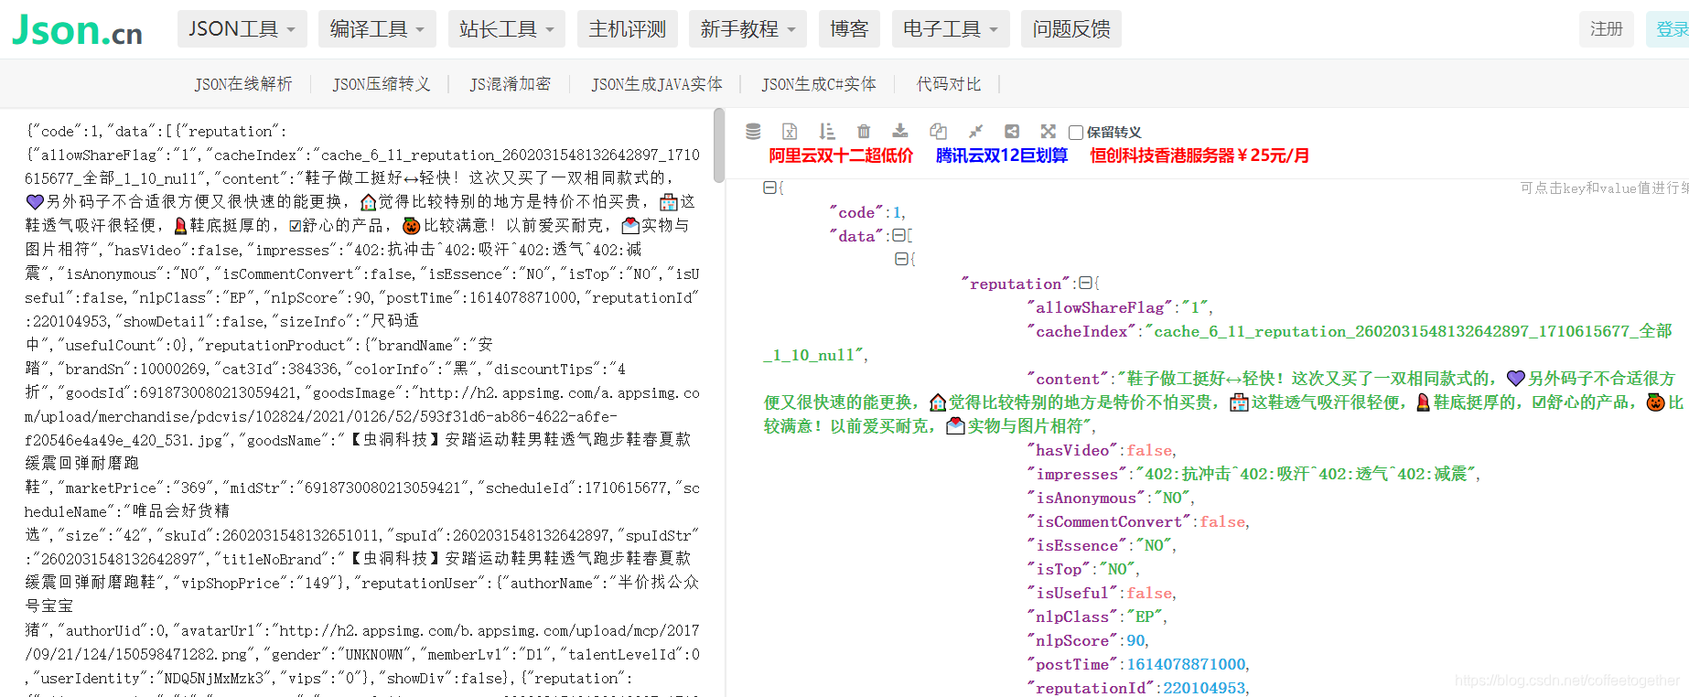Click the "allowShareFlag" key
Viewport: 1689px width, 697px height.
1100,307
